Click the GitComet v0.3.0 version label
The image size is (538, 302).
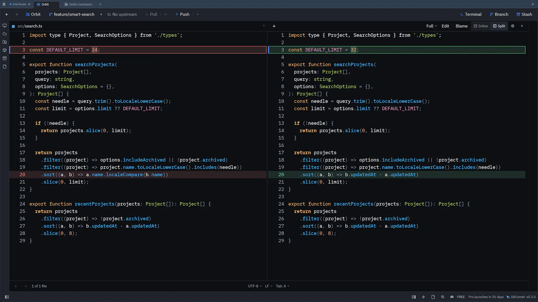(521, 297)
